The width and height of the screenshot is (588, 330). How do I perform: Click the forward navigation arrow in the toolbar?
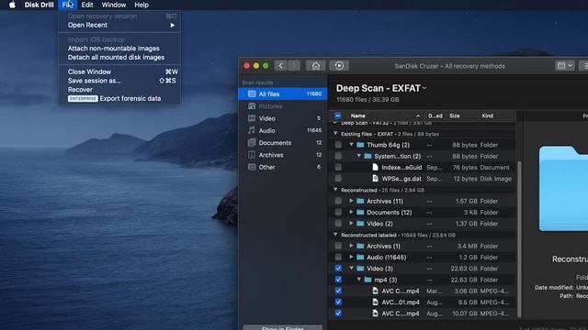tap(294, 66)
